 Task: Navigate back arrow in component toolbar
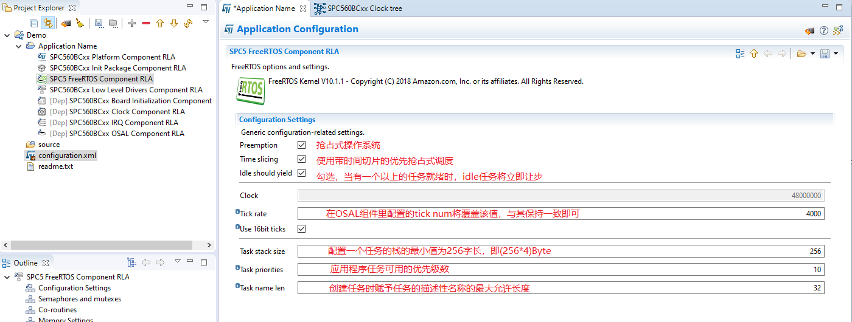768,53
